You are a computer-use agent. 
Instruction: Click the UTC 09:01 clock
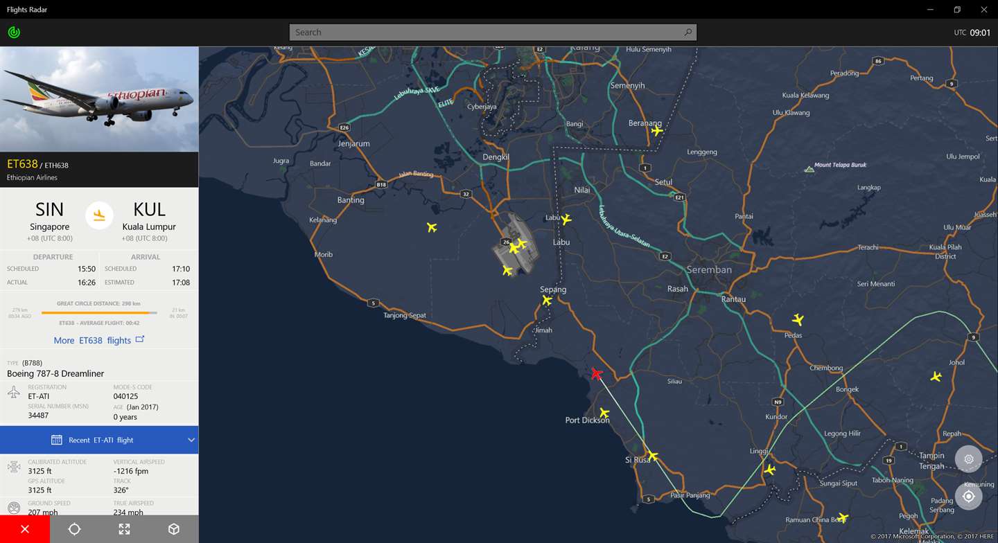tap(972, 33)
